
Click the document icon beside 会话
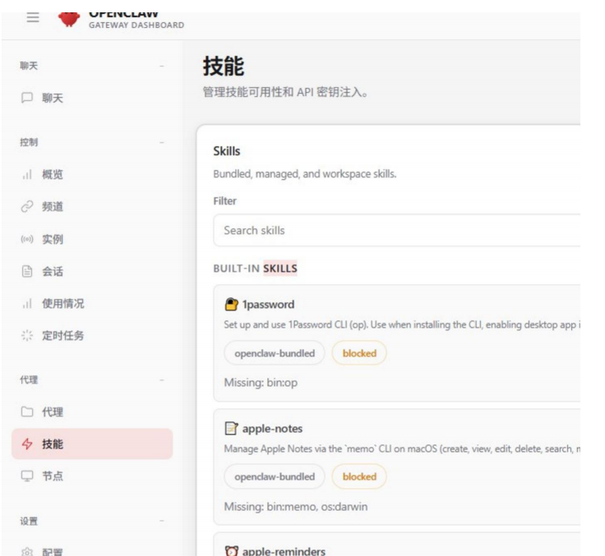coord(27,272)
